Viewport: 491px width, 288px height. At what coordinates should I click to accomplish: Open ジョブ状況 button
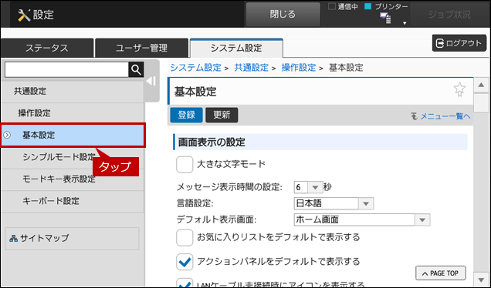(x=449, y=15)
